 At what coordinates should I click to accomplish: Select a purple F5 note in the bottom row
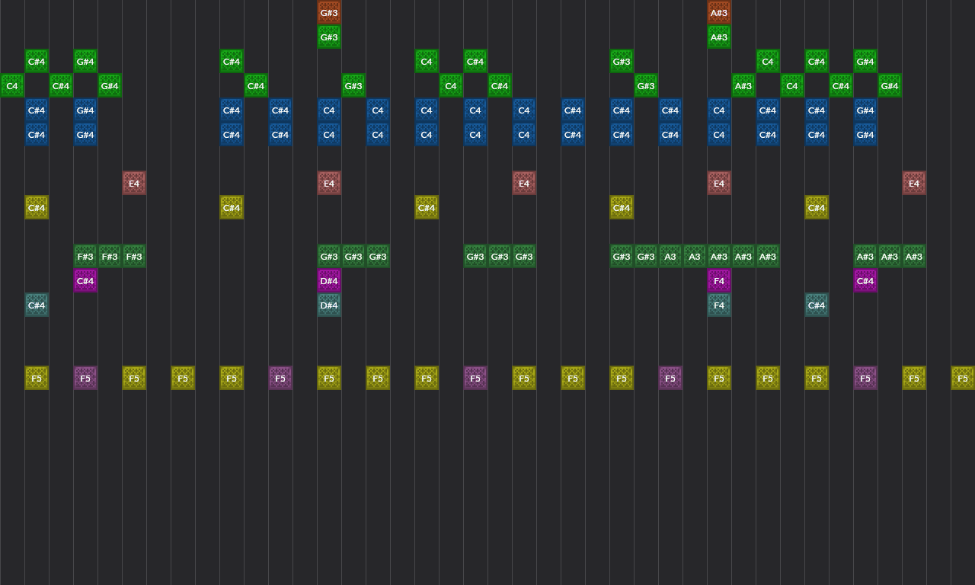point(85,378)
